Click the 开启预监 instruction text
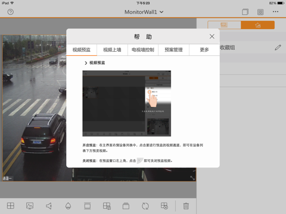 pos(142,148)
